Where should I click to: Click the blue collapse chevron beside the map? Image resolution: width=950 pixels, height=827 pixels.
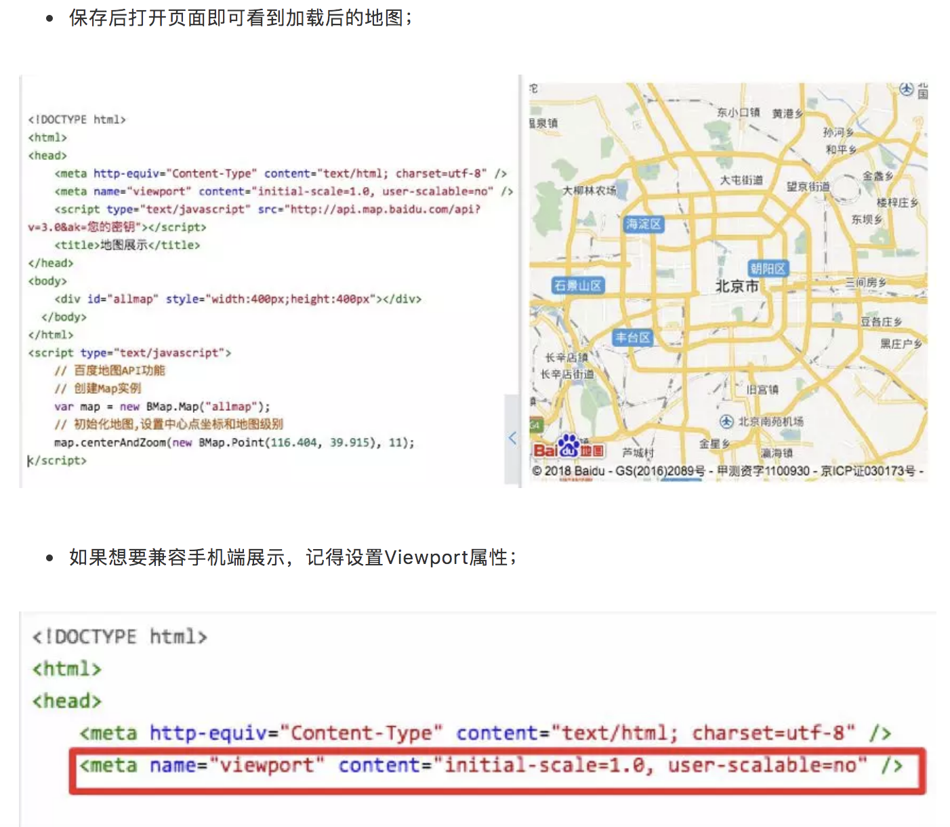(512, 438)
